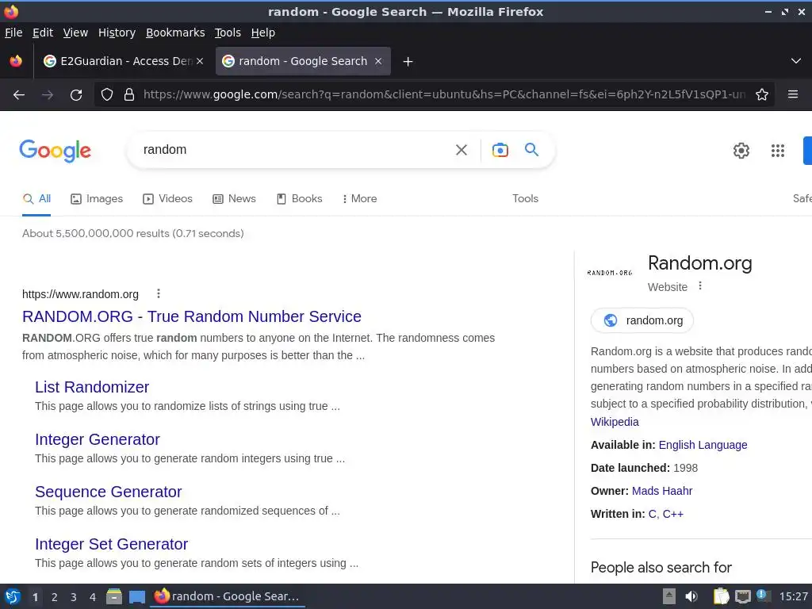812x609 pixels.
Task: Open the Mads Haahr owner link
Action: 662,491
